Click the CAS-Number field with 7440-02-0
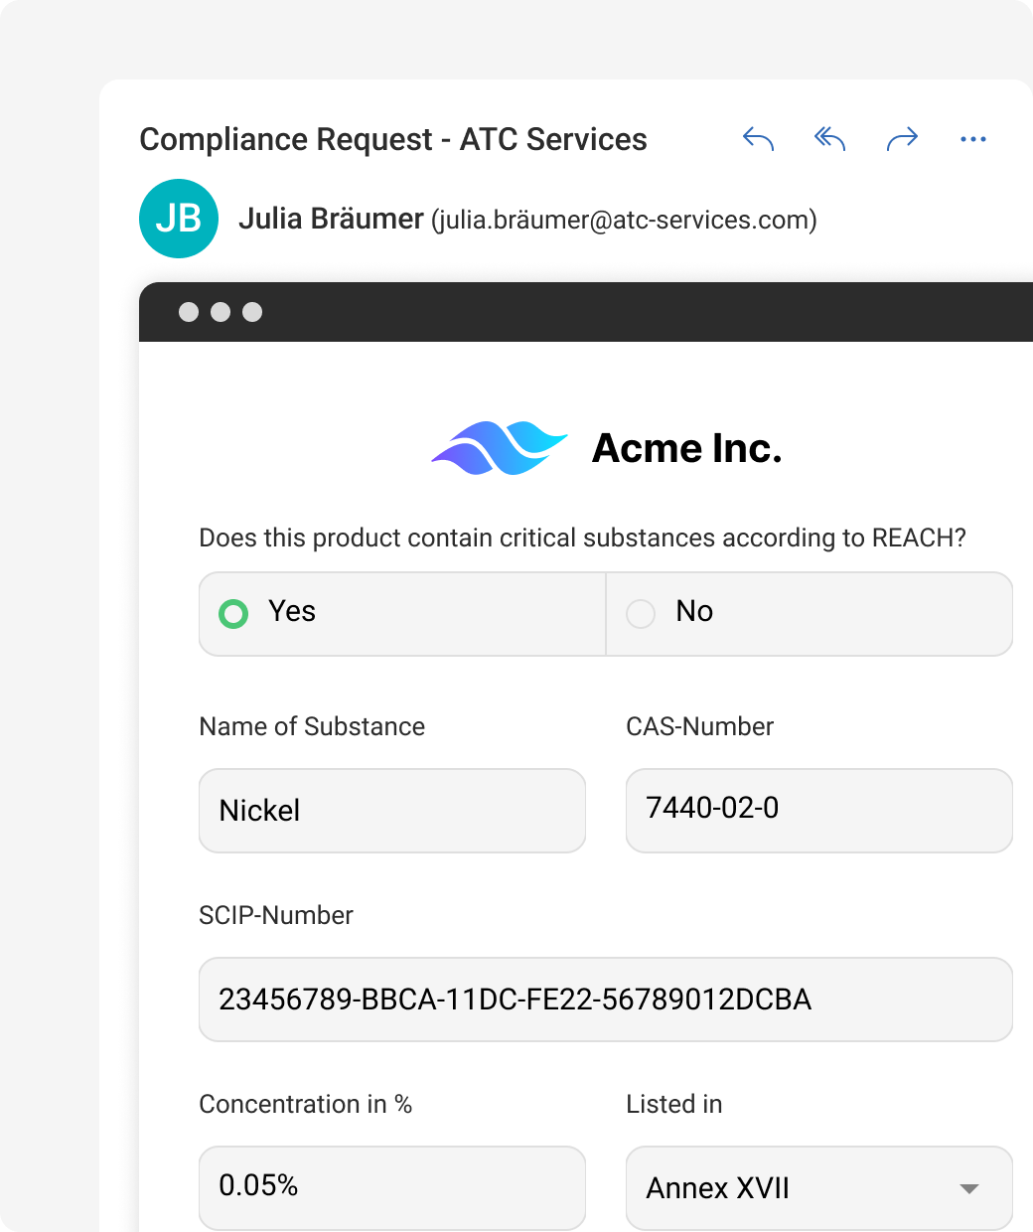This screenshot has width=1033, height=1232. [x=818, y=811]
